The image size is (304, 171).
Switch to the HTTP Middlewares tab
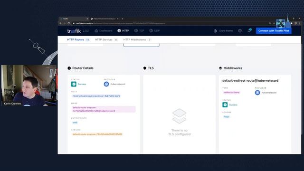137,39
